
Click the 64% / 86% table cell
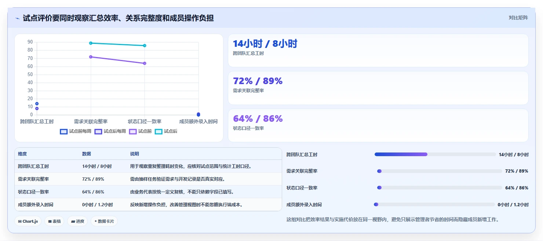(x=93, y=192)
